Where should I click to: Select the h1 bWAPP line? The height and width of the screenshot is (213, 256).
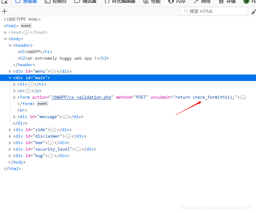coord(35,52)
